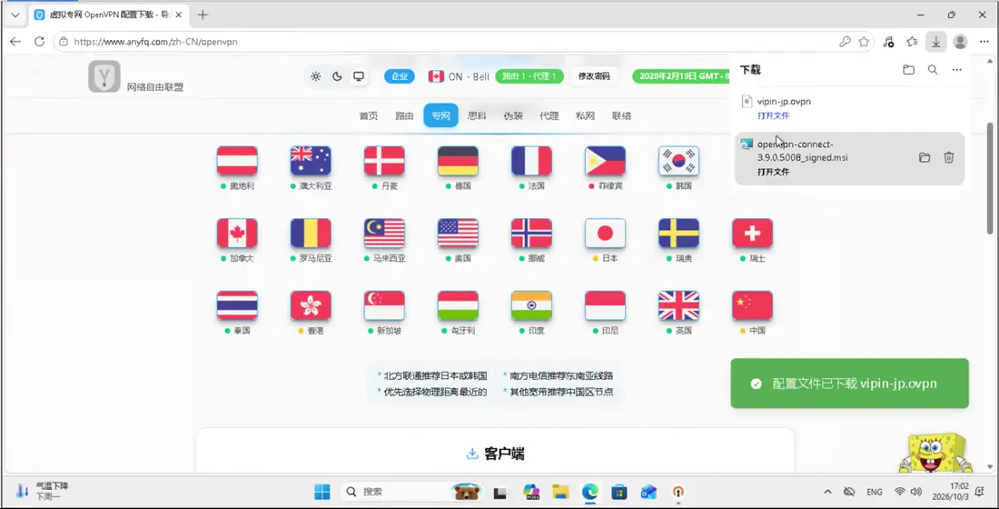
Task: Choose the Indonesia (印尼) flag
Action: (x=605, y=305)
